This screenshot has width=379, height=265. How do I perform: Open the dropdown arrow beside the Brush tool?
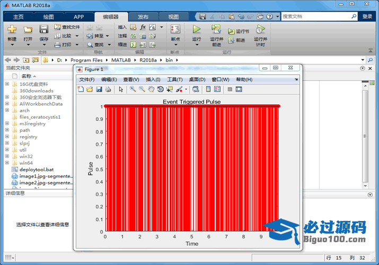tap(186, 89)
